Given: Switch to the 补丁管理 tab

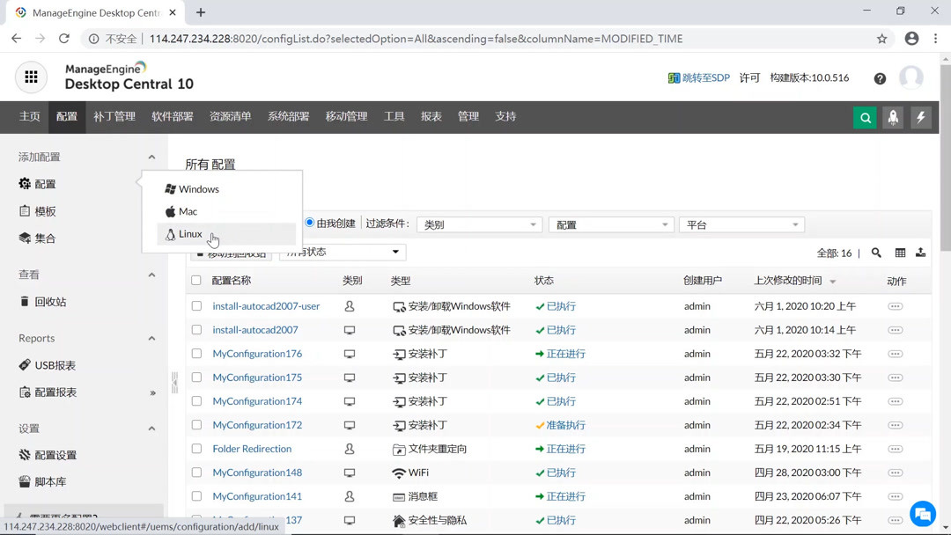Looking at the screenshot, I should click(113, 115).
